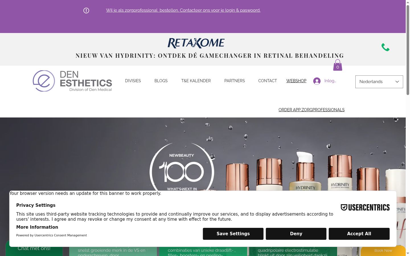Click the Den Esthetics logo

click(x=72, y=81)
